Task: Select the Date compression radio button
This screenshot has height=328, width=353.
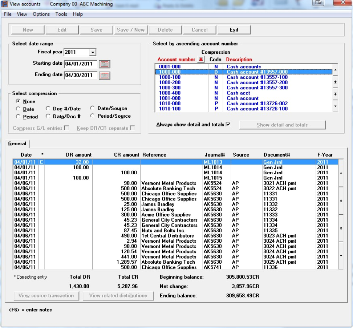Action: pyautogui.click(x=18, y=109)
